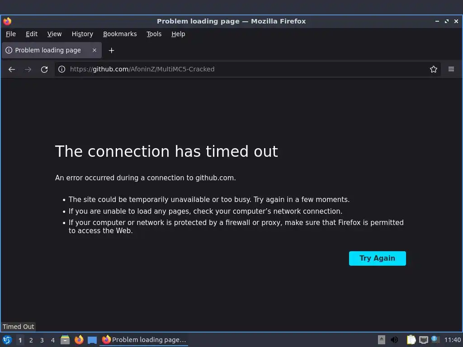Open the History menu
The image size is (463, 347).
coord(82,34)
